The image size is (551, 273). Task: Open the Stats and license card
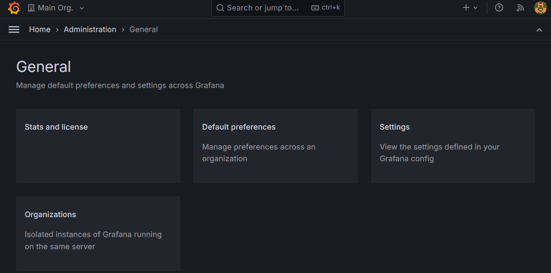coord(98,146)
